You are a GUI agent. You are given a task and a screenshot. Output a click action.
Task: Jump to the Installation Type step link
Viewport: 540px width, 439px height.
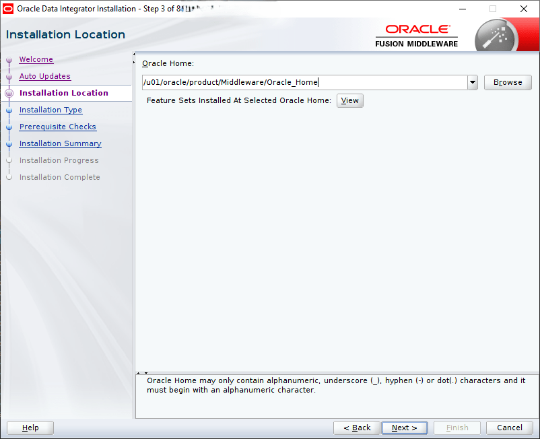(x=50, y=110)
